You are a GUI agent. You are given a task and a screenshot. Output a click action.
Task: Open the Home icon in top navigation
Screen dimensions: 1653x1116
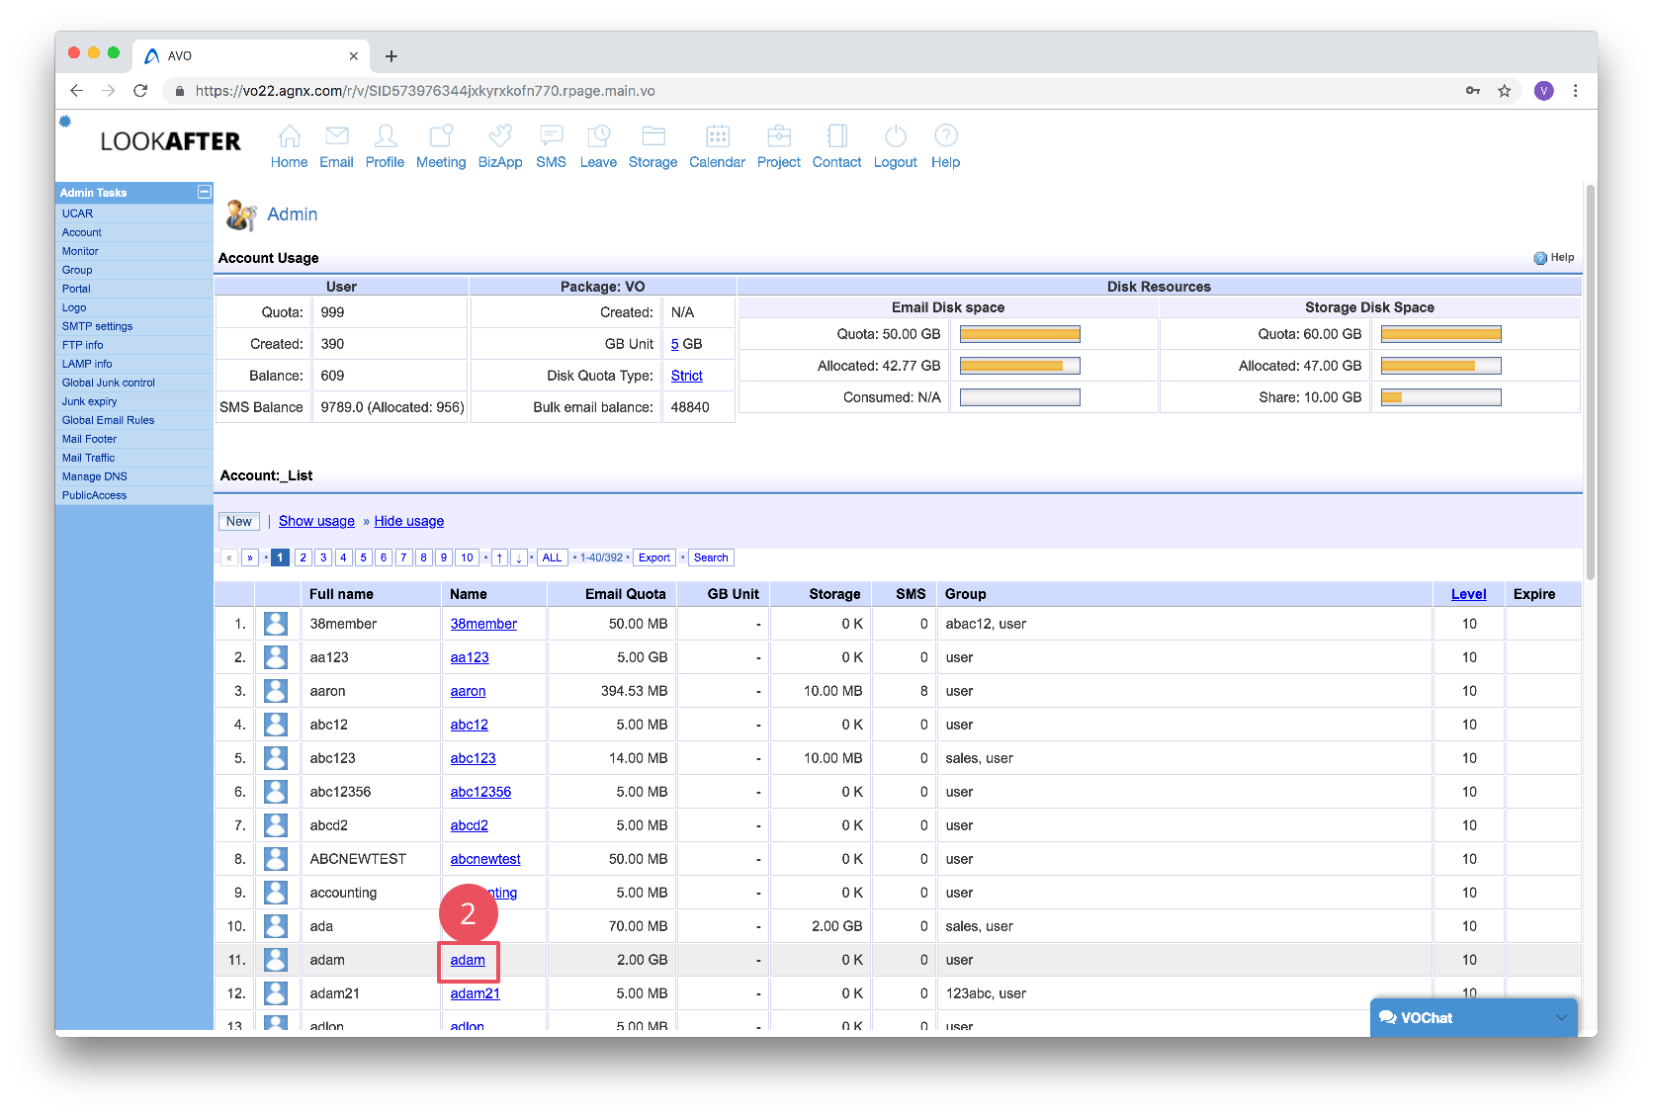coord(289,136)
